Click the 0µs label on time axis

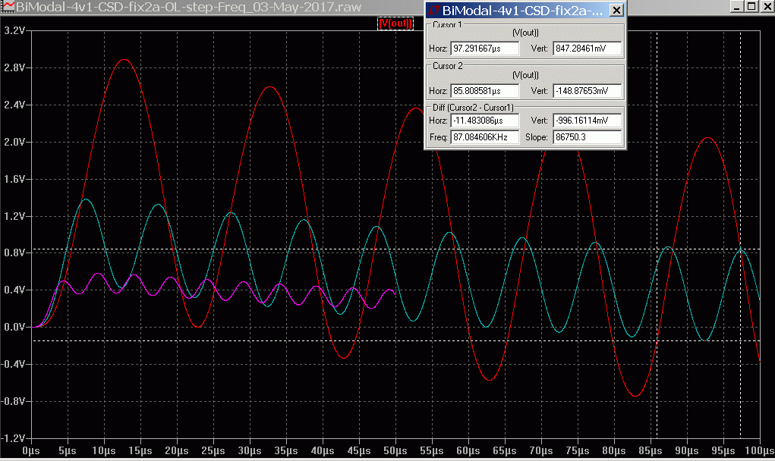[x=31, y=451]
